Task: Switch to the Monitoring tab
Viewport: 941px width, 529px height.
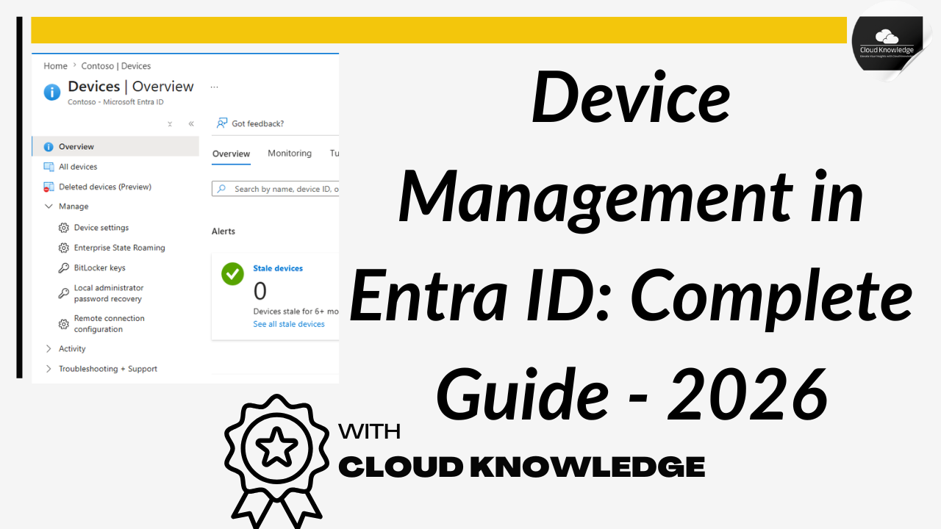Action: point(290,154)
